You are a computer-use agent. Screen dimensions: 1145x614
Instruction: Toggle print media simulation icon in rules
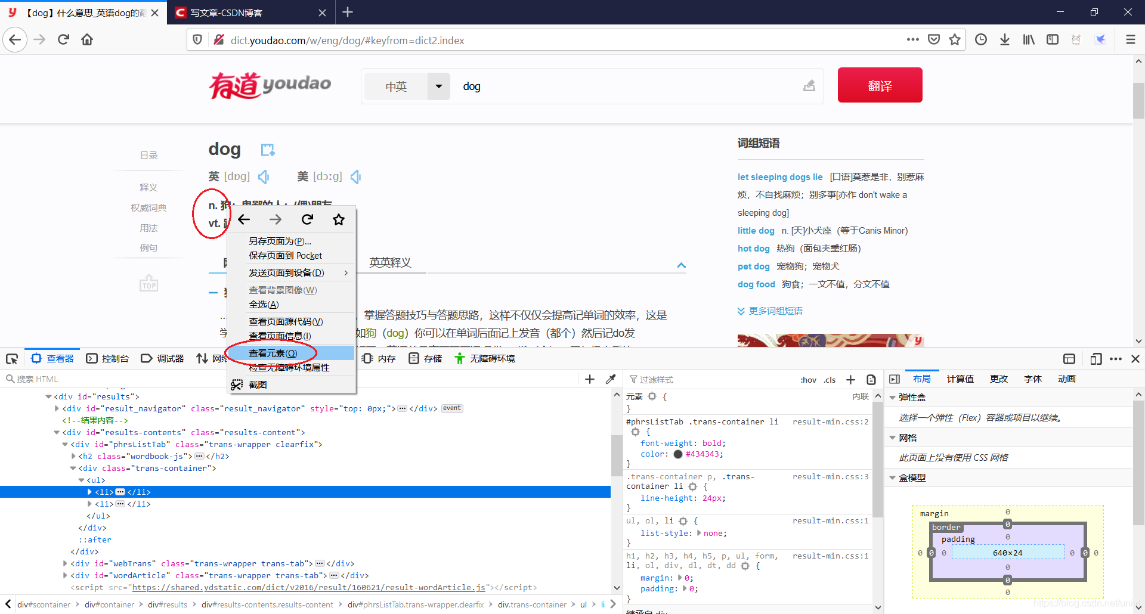[871, 380]
